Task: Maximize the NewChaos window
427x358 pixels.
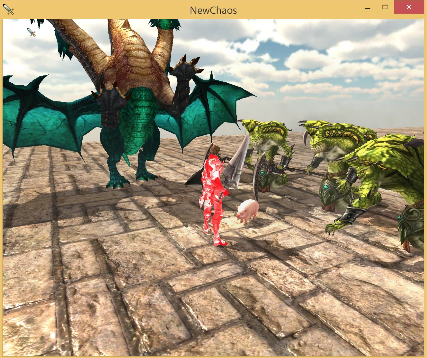Action: coord(385,7)
